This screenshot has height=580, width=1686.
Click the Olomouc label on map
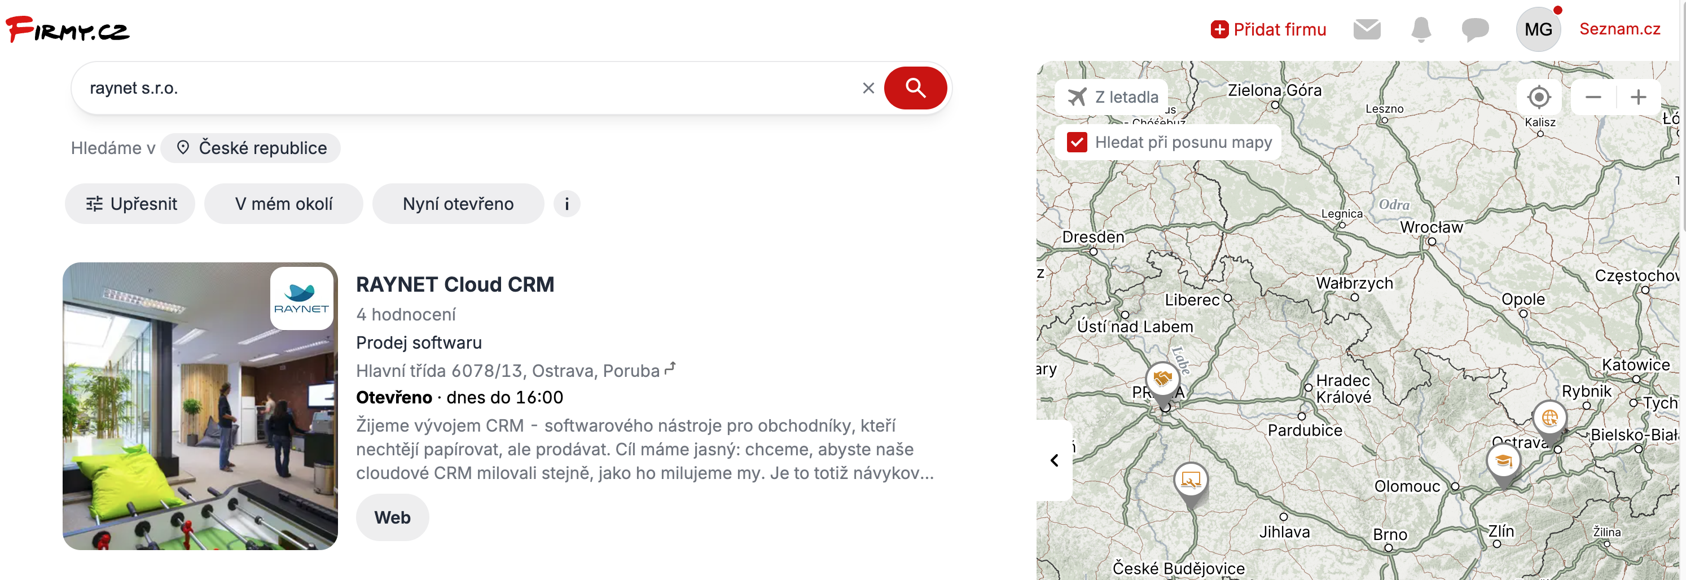(x=1407, y=486)
